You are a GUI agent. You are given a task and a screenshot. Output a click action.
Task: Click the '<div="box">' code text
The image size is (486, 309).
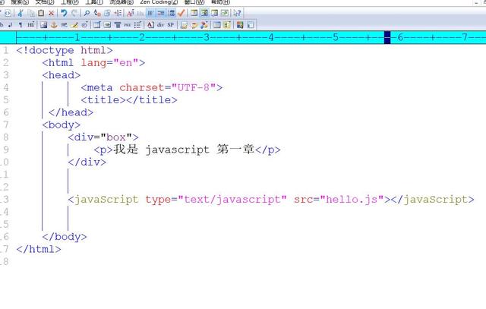[x=103, y=137]
